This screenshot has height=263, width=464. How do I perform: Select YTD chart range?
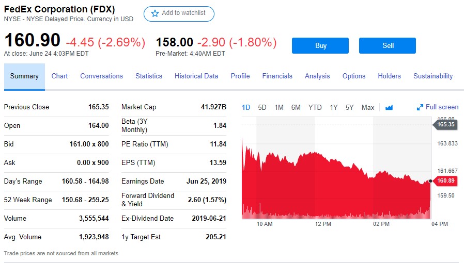tap(315, 107)
